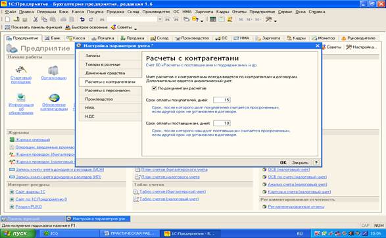Viewport: 386px width, 238px height.
Task: Switch to the Зарплата tab
Action: pos(268,38)
